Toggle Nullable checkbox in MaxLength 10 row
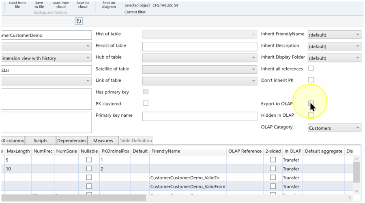This screenshot has width=365, height=203. (x=89, y=169)
